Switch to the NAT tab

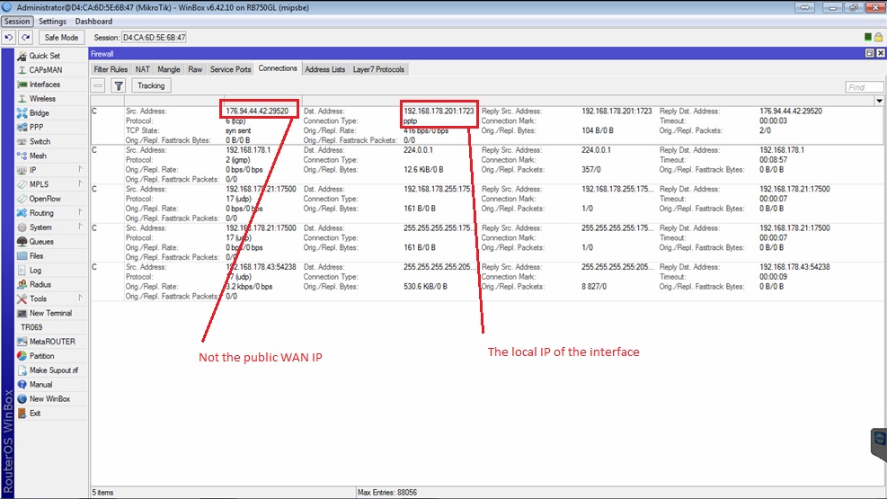click(x=143, y=69)
